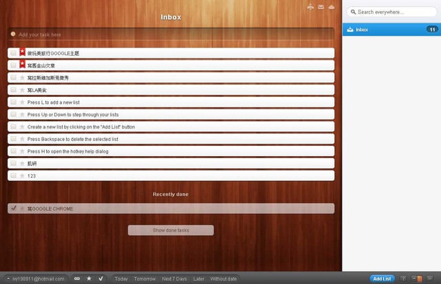Remove the red star ribbon on 做玩美旅行GOOGLE主题
Image resolution: width=441 pixels, height=284 pixels.
22,52
